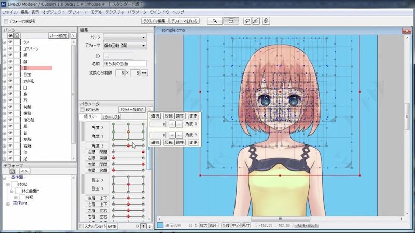Click the lock icon in parts panel header
This screenshot has width=415, height=233.
[17, 36]
